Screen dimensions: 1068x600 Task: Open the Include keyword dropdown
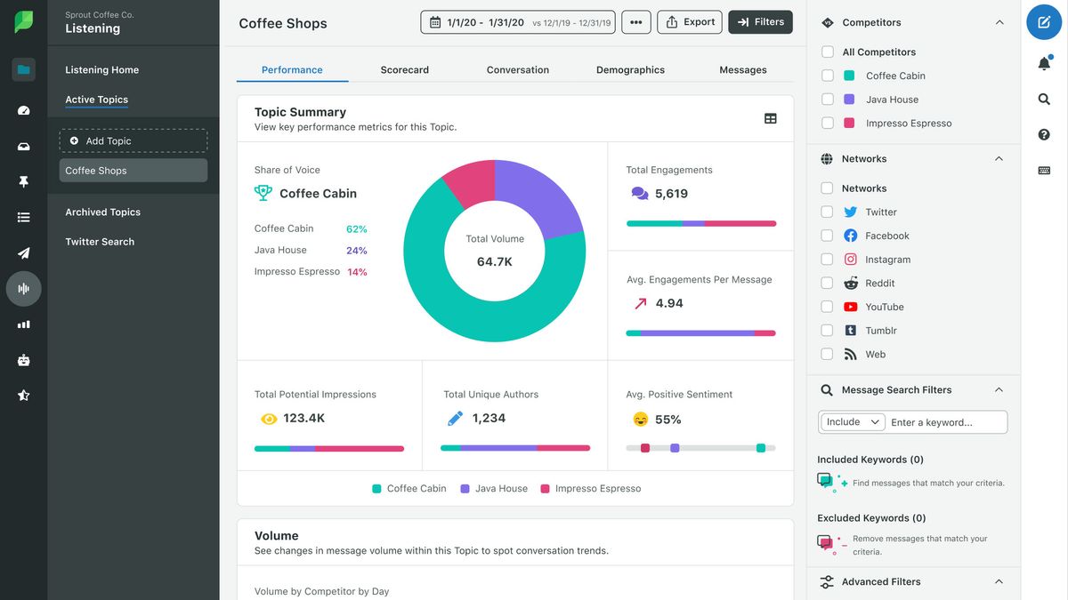point(852,421)
